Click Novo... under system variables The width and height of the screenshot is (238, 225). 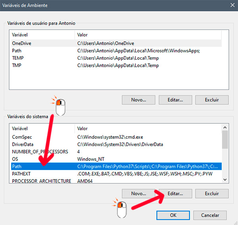[138, 193]
